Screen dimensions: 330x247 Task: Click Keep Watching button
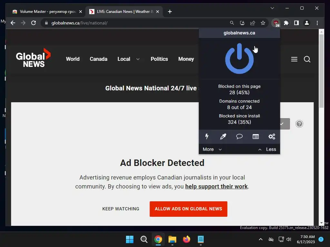121,209
